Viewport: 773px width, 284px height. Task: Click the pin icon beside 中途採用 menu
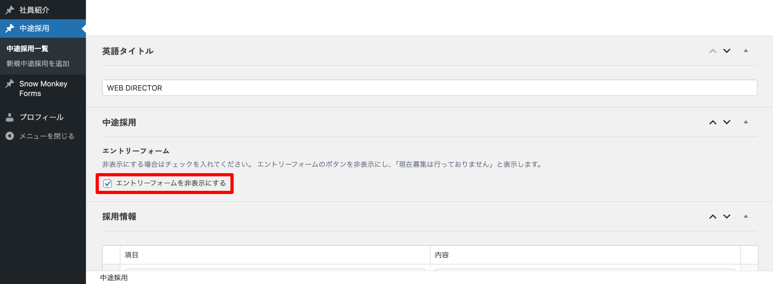point(10,29)
